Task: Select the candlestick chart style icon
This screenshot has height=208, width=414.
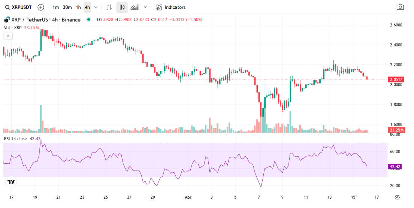Action: pyautogui.click(x=122, y=7)
